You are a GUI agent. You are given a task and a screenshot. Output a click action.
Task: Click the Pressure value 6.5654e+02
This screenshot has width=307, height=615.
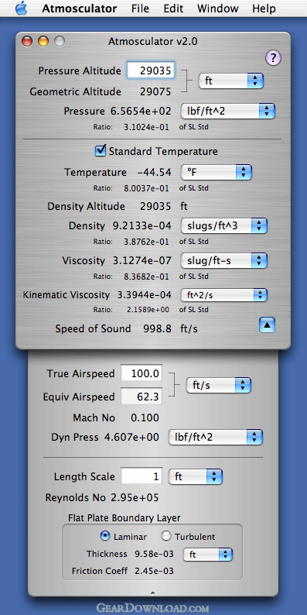(141, 112)
